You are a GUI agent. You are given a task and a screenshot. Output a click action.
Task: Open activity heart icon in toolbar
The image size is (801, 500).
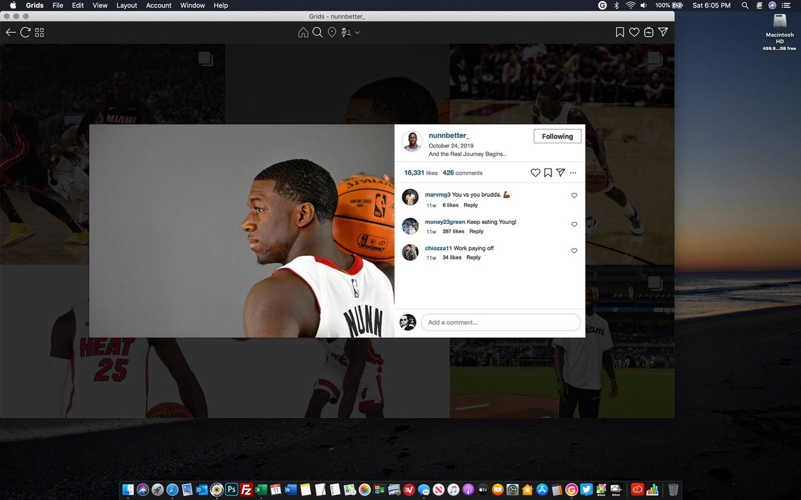click(634, 32)
